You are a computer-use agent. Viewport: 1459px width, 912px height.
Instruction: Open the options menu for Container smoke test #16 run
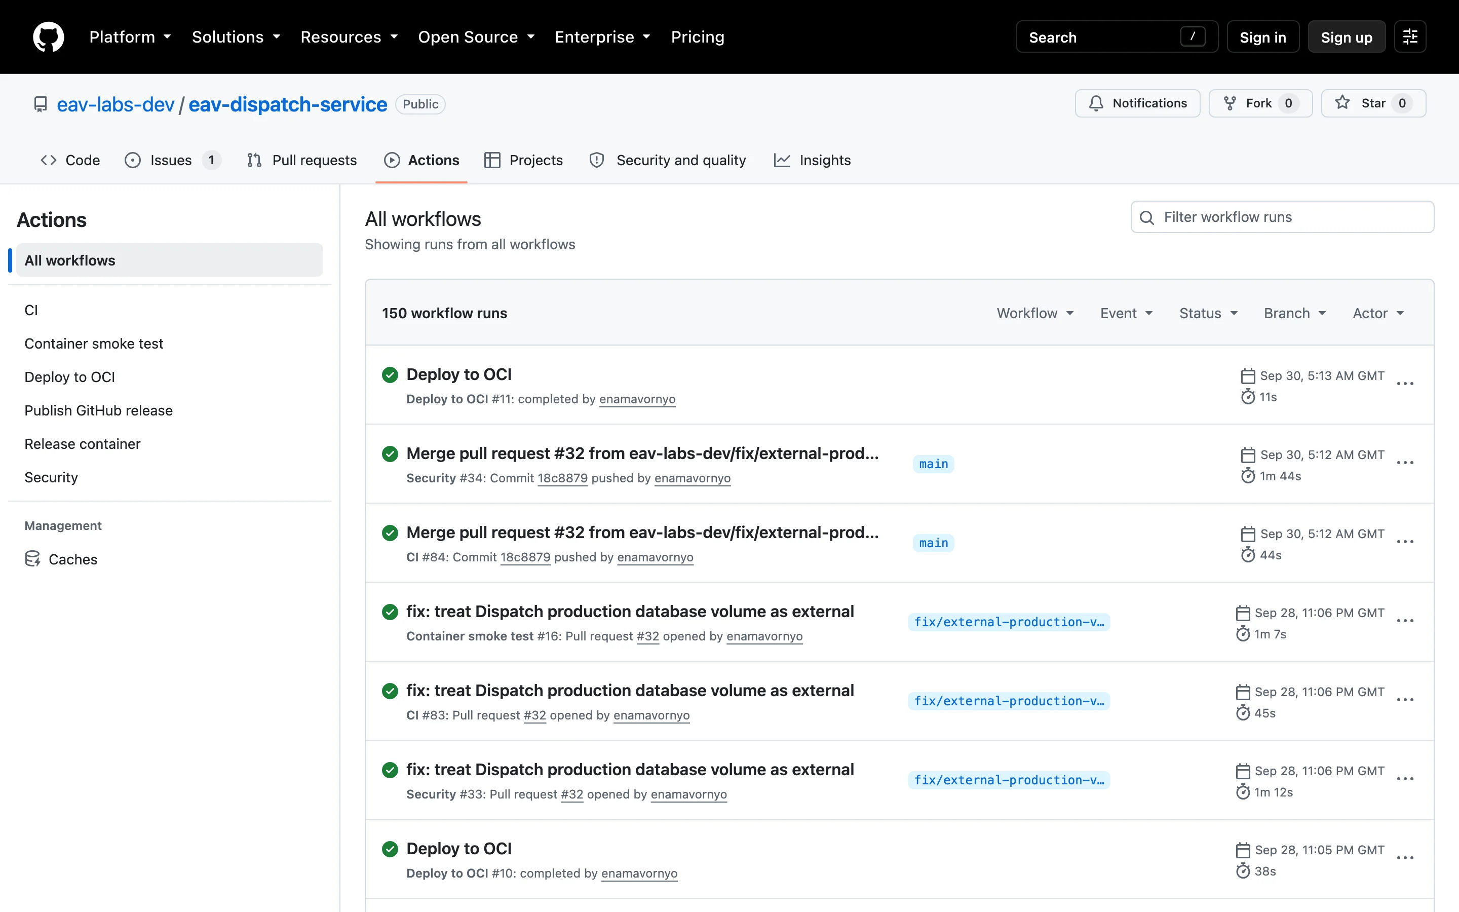pos(1405,621)
